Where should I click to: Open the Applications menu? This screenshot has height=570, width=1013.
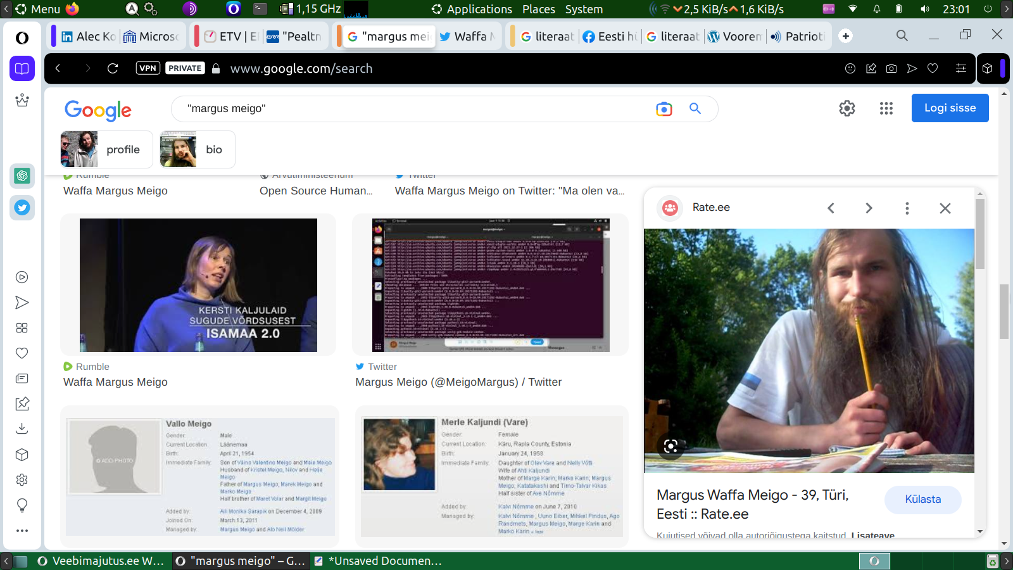pos(472,9)
